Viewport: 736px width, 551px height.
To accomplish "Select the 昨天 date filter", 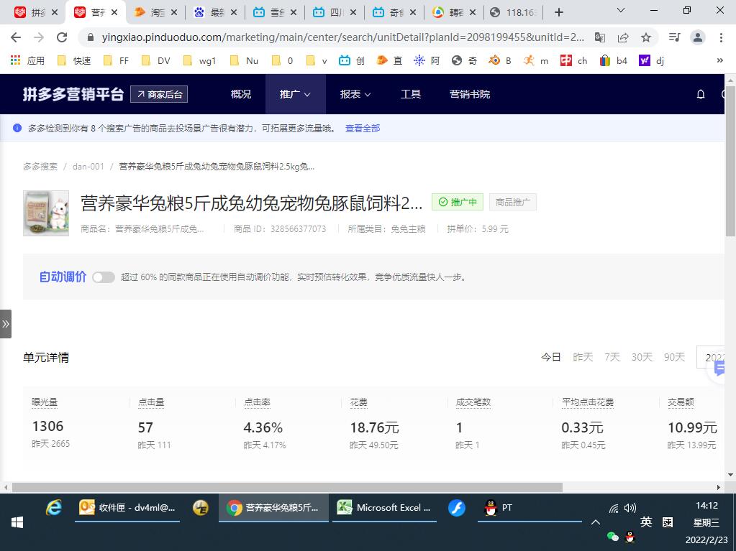I will click(x=583, y=358).
